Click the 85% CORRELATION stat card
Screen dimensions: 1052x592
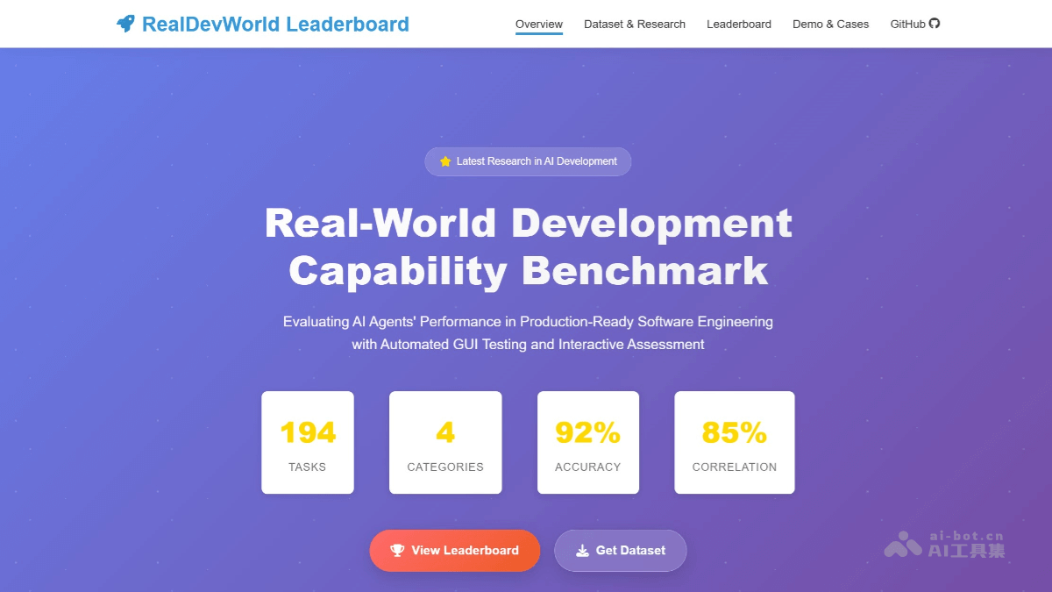pyautogui.click(x=734, y=442)
